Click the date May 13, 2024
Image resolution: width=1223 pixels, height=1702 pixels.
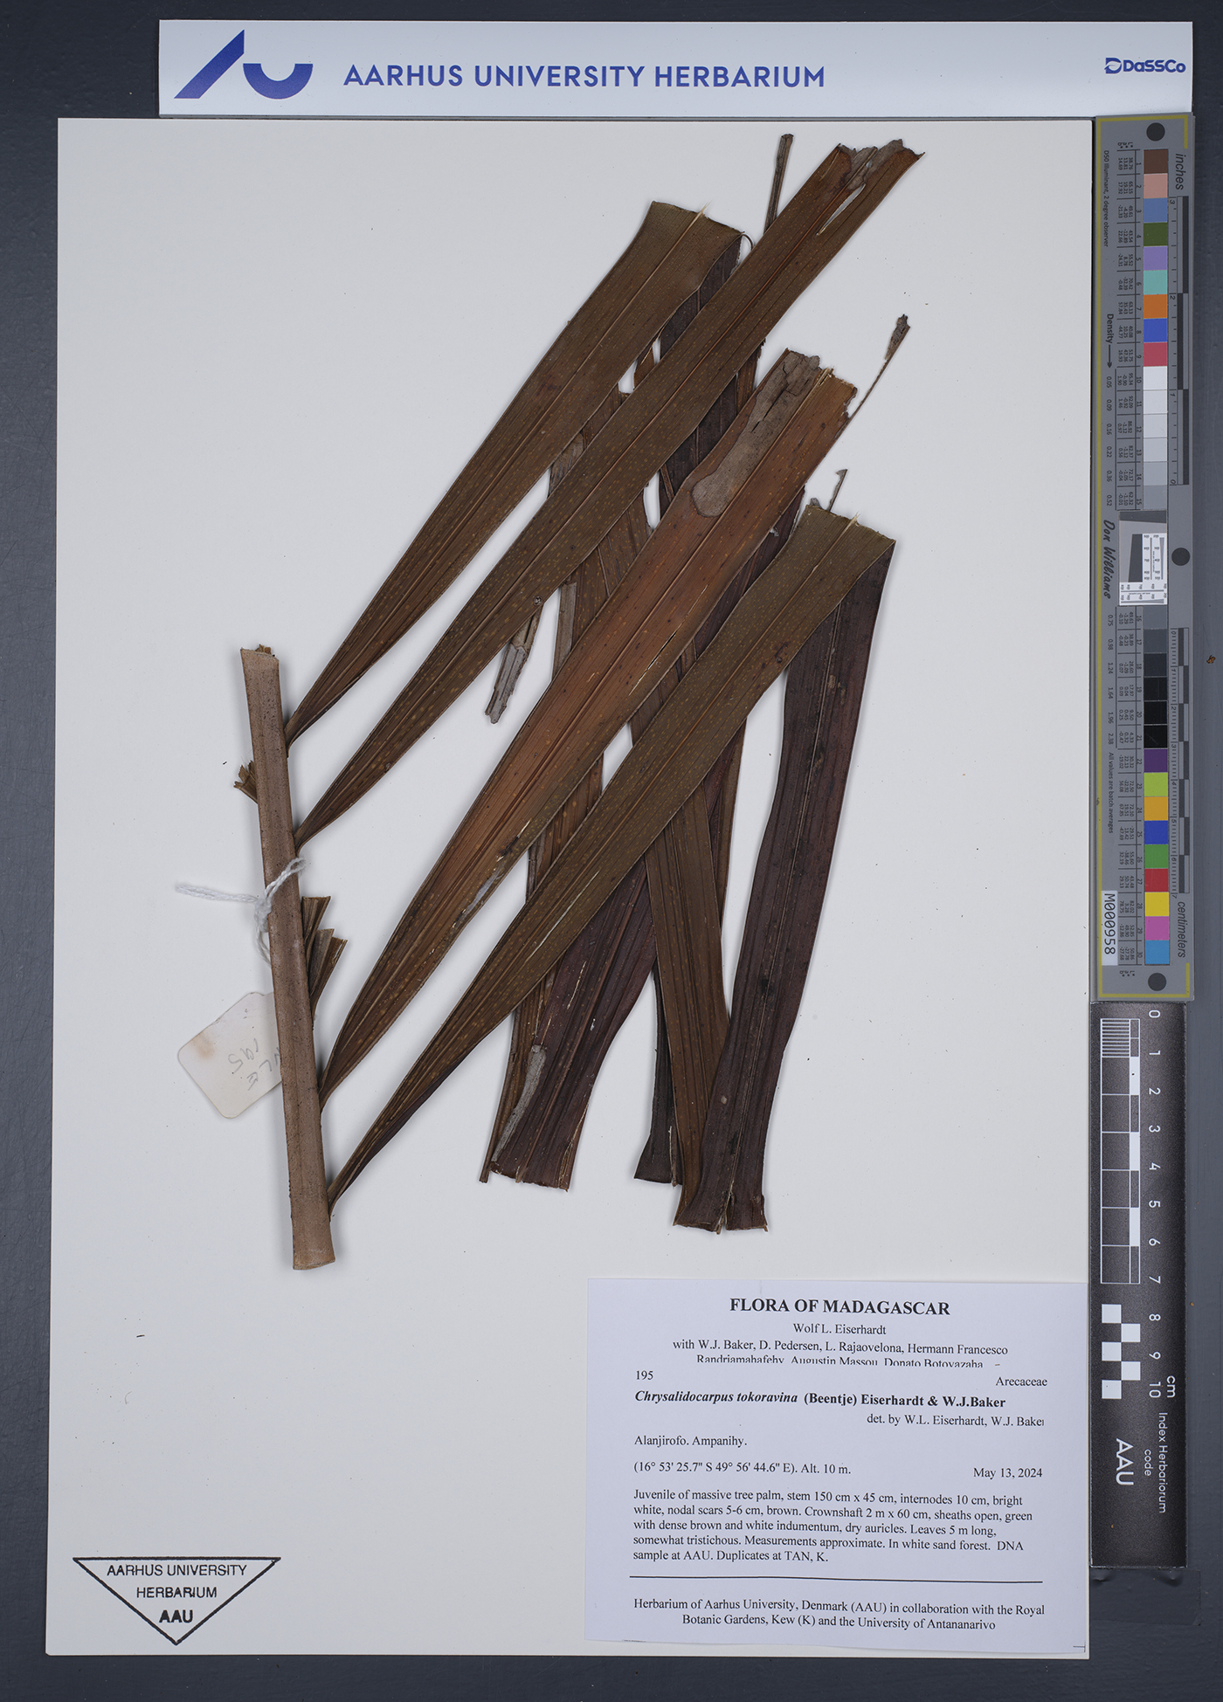(1006, 1472)
